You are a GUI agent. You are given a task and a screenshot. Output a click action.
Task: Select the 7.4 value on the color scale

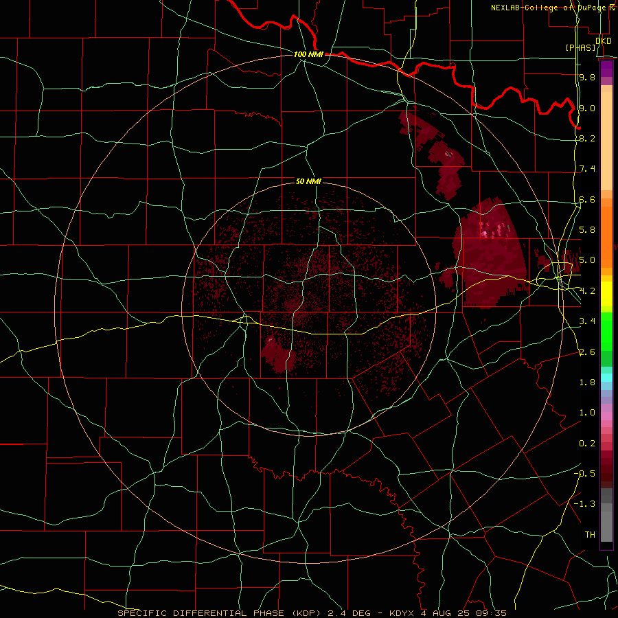click(587, 169)
